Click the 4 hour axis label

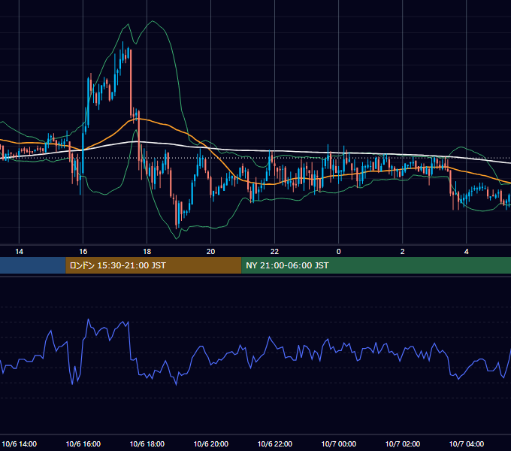[x=467, y=252]
